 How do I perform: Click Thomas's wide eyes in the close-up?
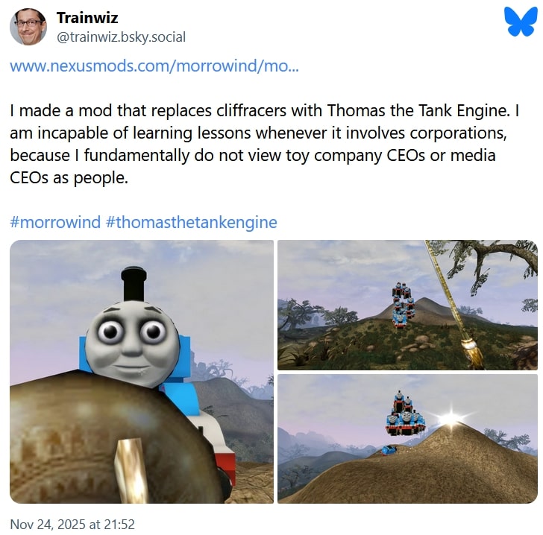tap(131, 332)
